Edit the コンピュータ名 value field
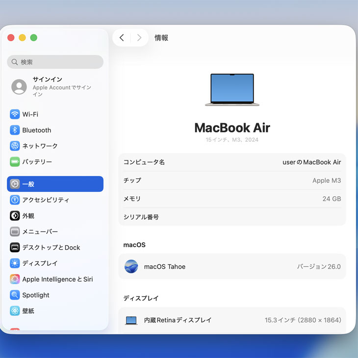The width and height of the screenshot is (358, 358). pyautogui.click(x=311, y=162)
